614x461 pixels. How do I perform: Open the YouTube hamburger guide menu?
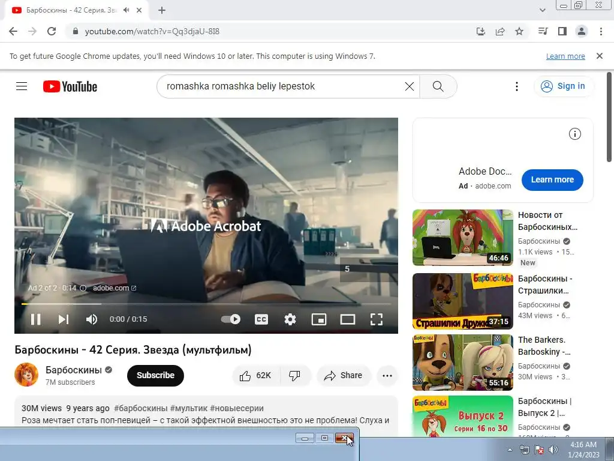22,86
